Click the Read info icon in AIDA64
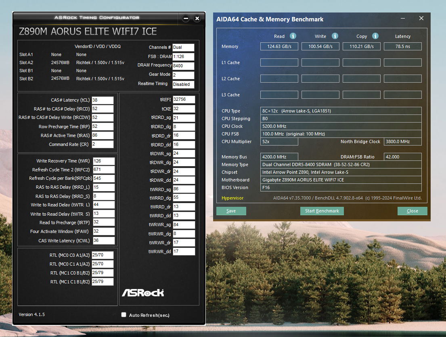Viewport: 446px width, 337px height. tap(293, 36)
